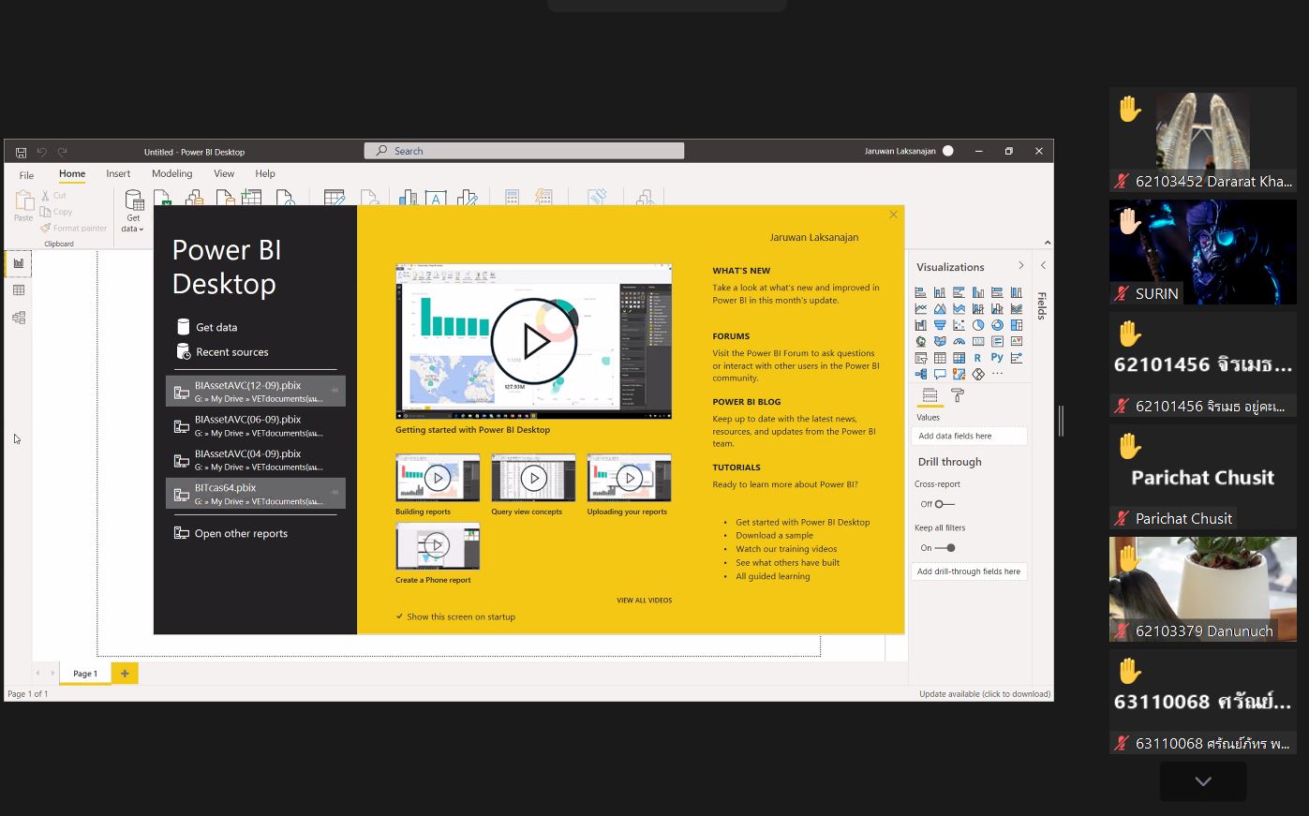The image size is (1309, 816).
Task: Play the Getting started with Power BI video
Action: point(533,341)
